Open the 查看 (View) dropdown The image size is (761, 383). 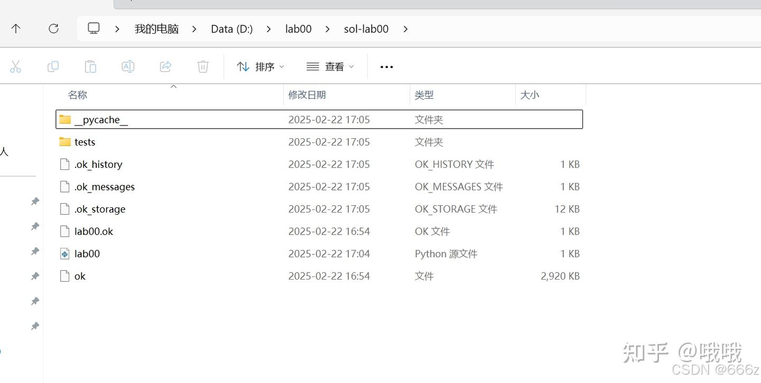click(x=330, y=66)
